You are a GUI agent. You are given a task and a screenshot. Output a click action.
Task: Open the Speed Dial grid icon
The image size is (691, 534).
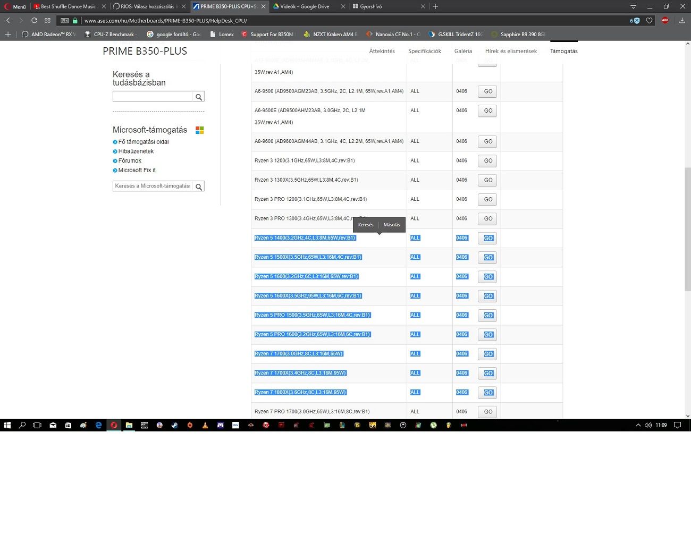(47, 20)
